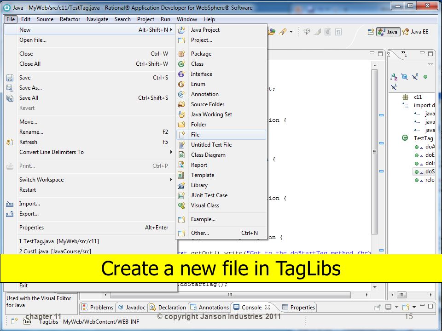Switch to the Declaration tab
This screenshot has width=442, height=331.
click(168, 308)
